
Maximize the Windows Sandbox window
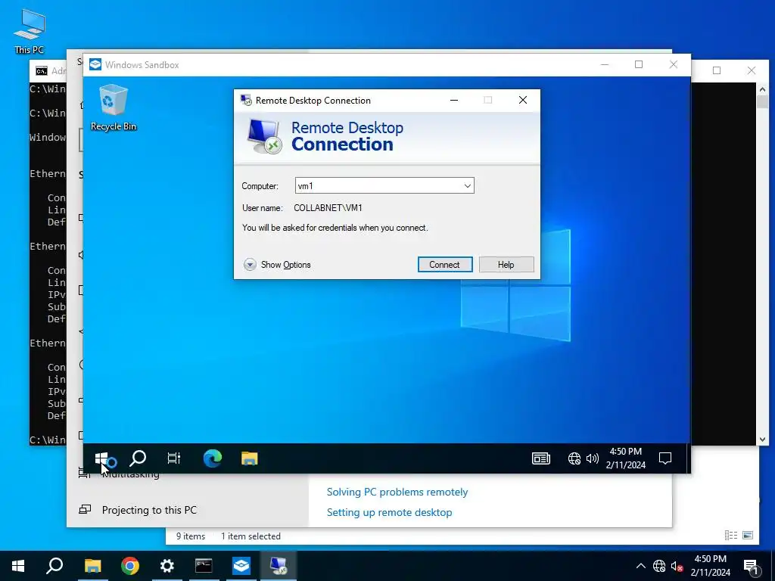tap(639, 65)
